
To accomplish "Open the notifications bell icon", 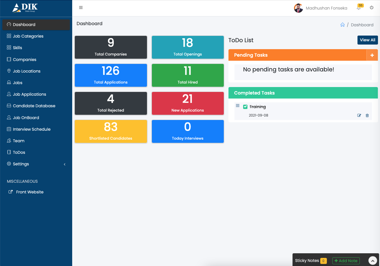I will click(x=359, y=8).
